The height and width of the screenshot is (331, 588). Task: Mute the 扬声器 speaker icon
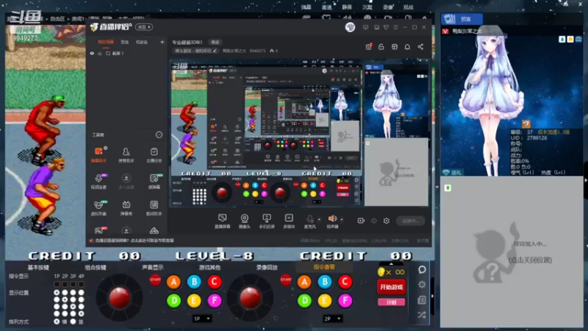click(x=332, y=218)
